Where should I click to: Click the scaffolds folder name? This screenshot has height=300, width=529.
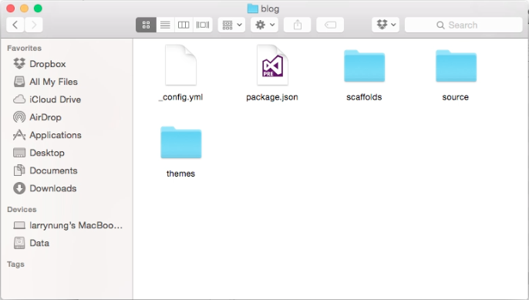(x=364, y=97)
